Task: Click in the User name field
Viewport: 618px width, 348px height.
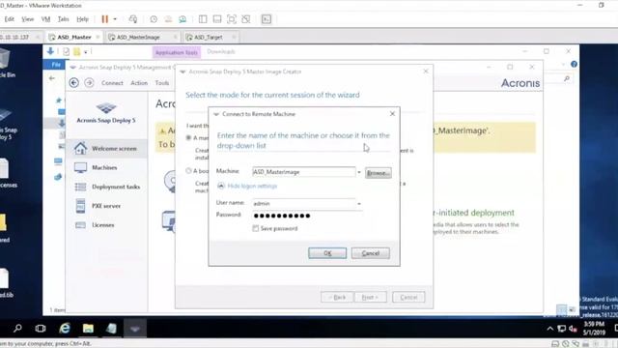Action: [x=303, y=204]
